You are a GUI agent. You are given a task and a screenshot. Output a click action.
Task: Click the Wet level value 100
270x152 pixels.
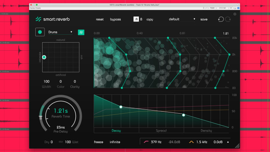point(68,142)
